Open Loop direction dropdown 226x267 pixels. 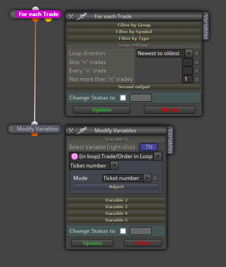click(x=165, y=53)
